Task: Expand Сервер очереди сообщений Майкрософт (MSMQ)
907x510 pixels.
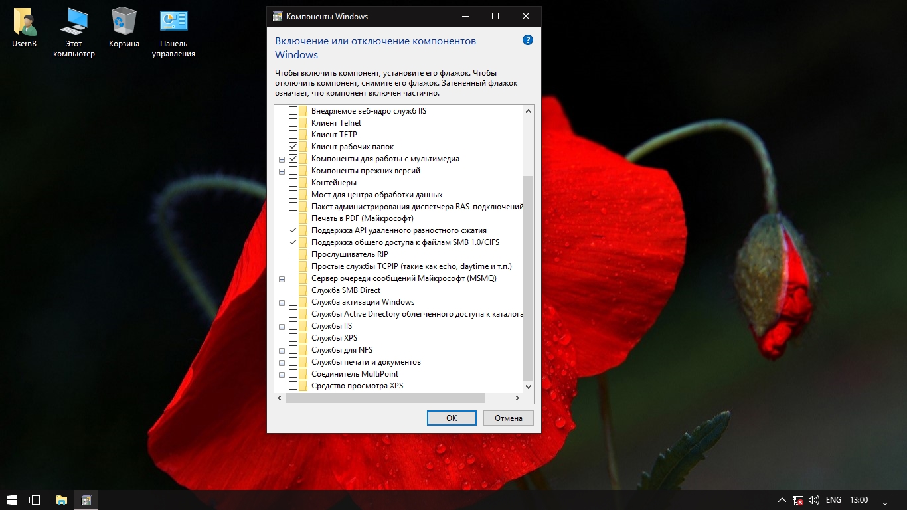Action: 282,279
